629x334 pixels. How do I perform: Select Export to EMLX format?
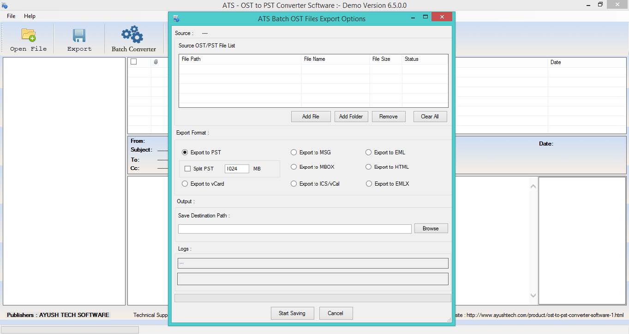[369, 184]
